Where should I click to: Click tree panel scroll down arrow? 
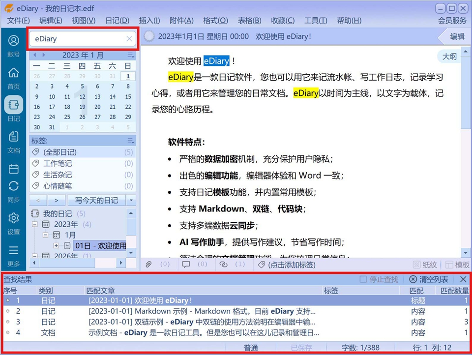coord(131,253)
